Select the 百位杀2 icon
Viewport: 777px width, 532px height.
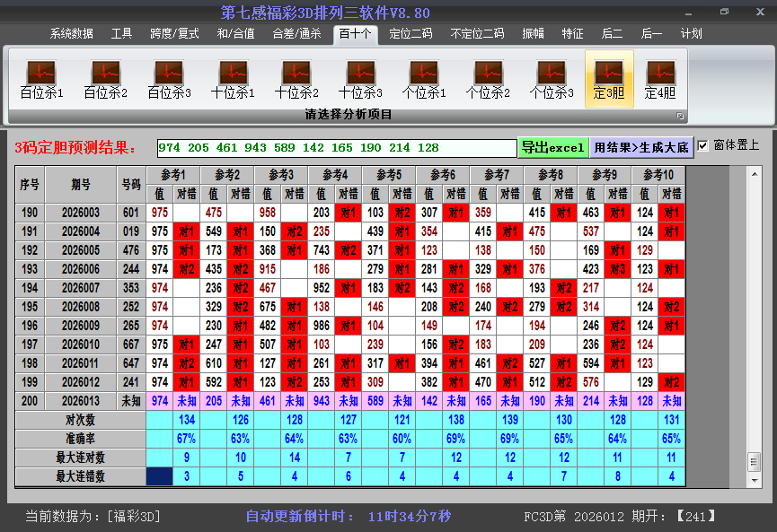pos(105,79)
